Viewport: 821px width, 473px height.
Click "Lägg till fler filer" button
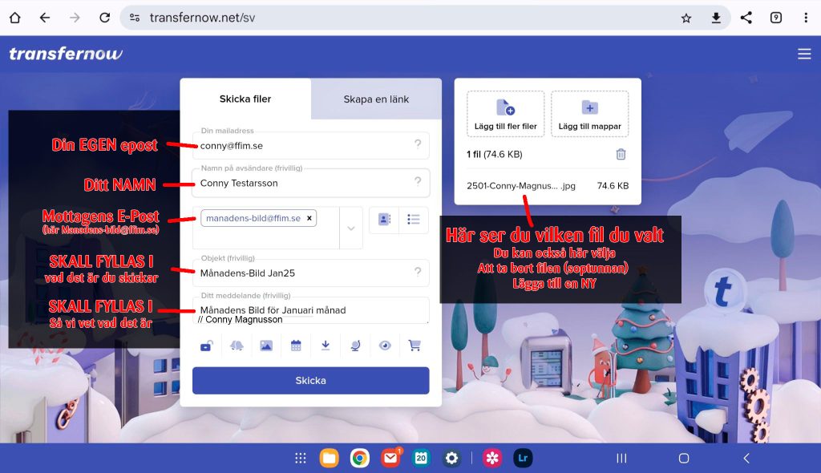point(506,115)
